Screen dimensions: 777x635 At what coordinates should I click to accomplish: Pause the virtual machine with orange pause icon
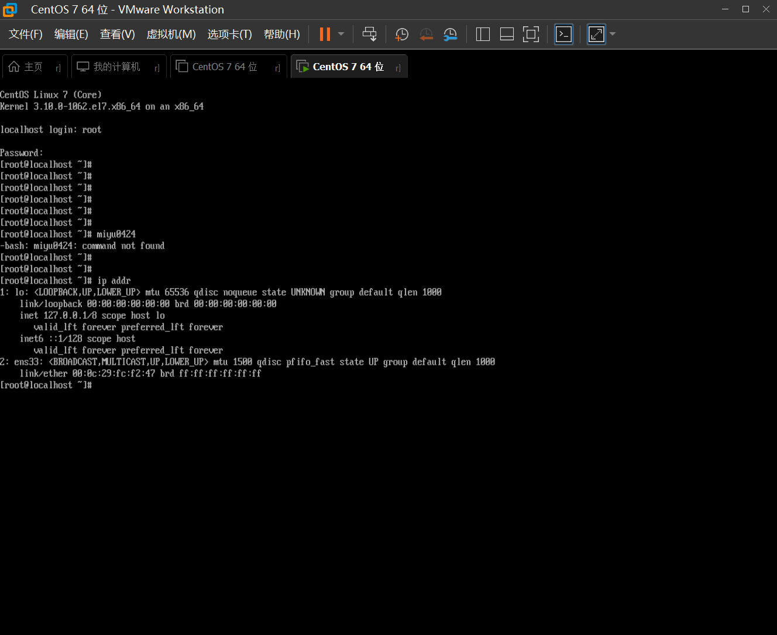click(x=325, y=34)
